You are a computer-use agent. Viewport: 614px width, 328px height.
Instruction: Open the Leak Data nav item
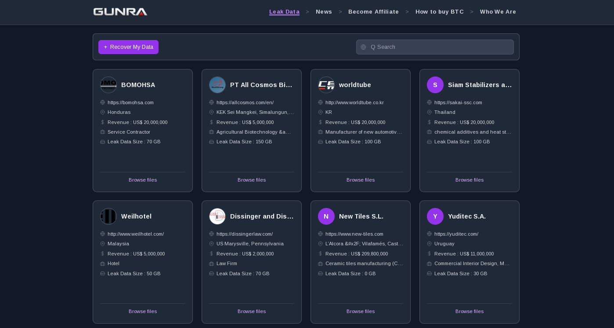284,12
